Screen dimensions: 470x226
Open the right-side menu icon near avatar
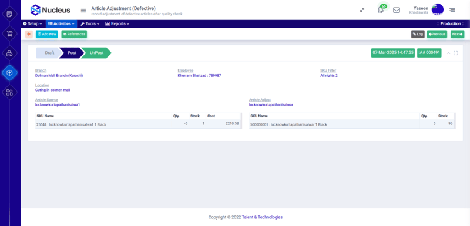tap(452, 10)
